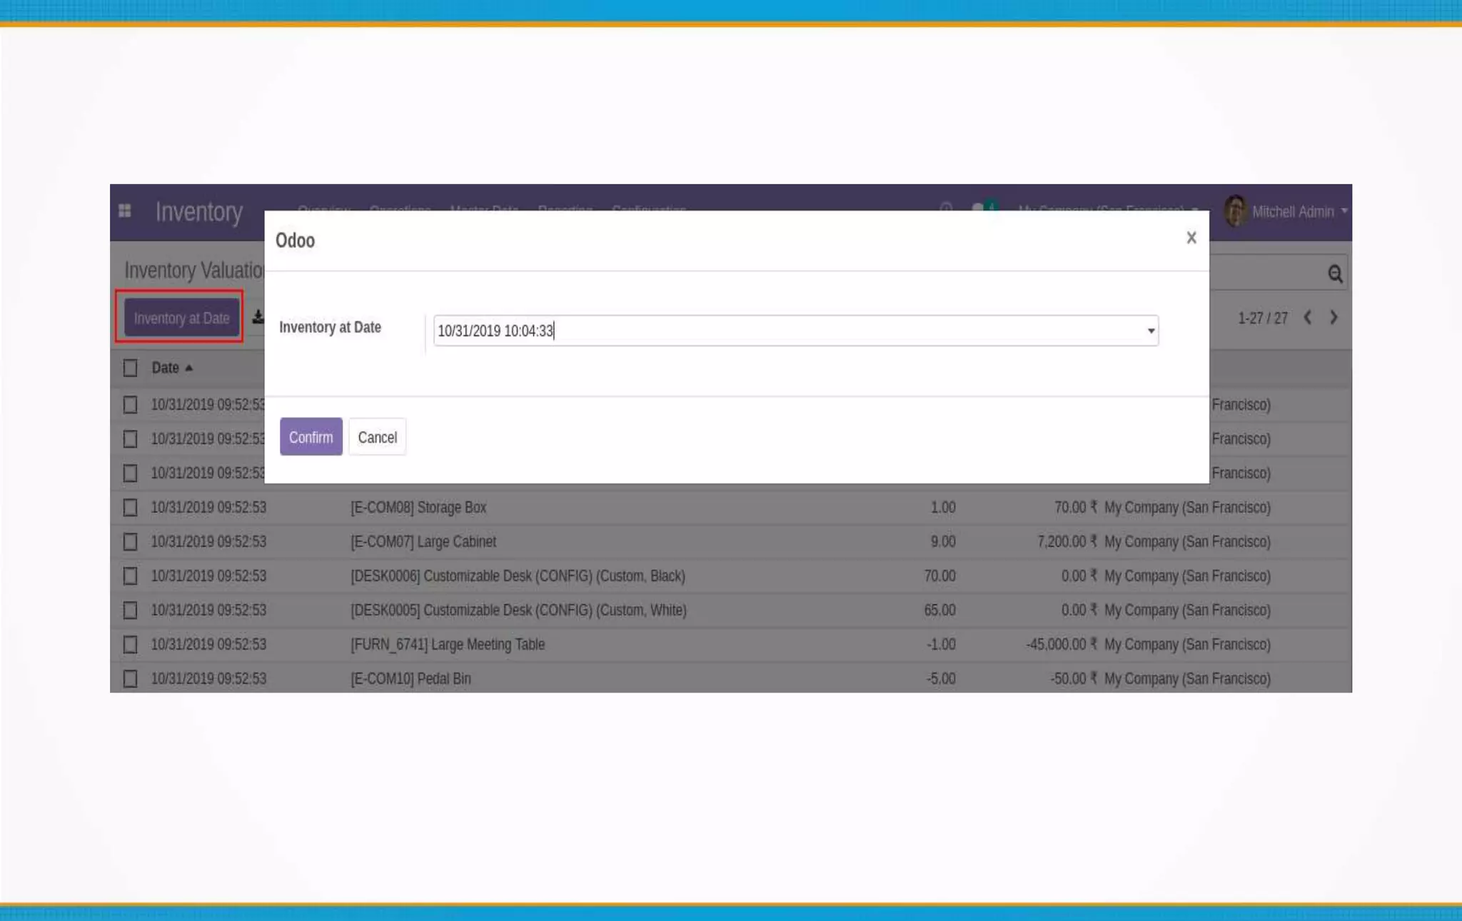Image resolution: width=1462 pixels, height=921 pixels.
Task: Close the Odoo dialog with X
Action: (x=1191, y=238)
